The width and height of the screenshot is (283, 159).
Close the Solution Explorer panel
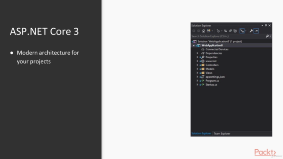click(x=269, y=26)
